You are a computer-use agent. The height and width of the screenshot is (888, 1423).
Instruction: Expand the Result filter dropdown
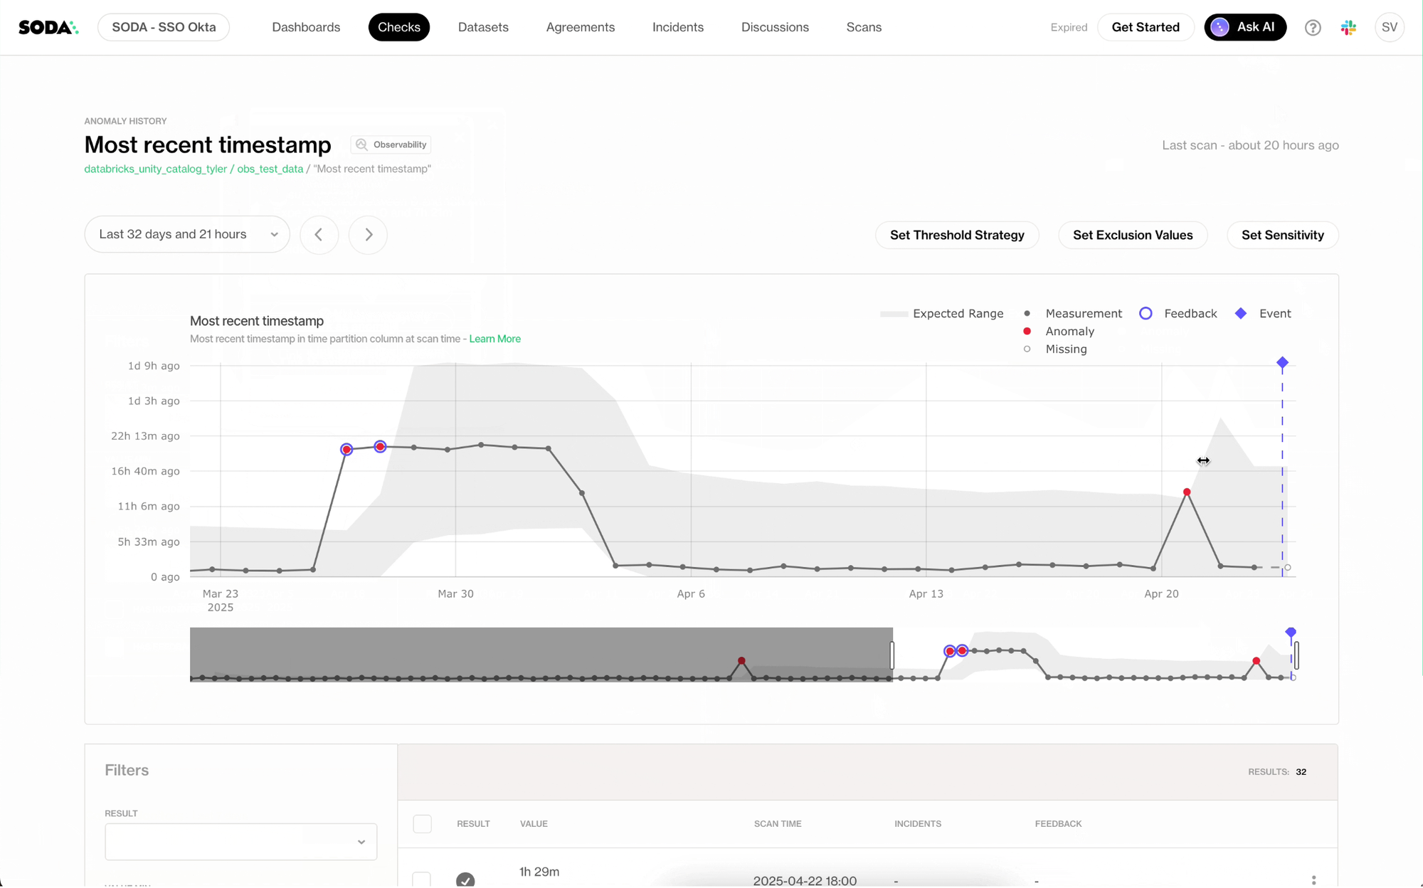[240, 842]
